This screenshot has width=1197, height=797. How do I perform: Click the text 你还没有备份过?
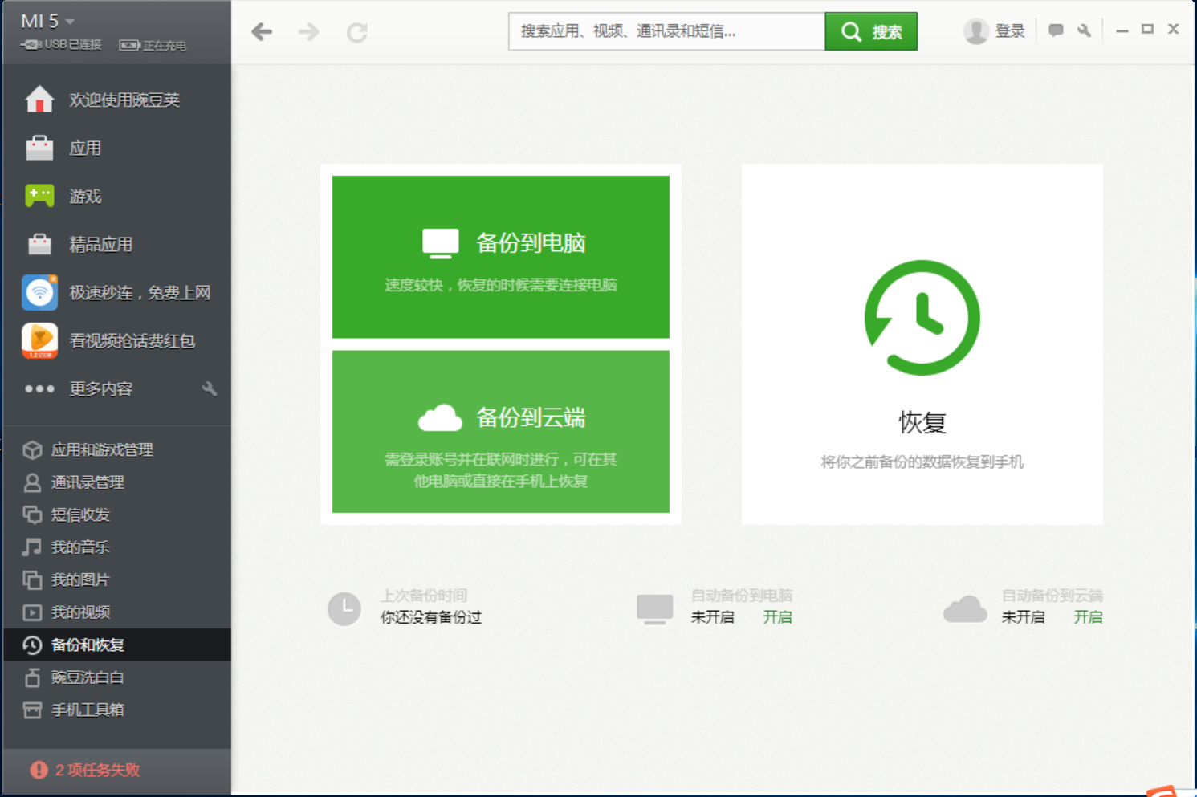tap(431, 617)
